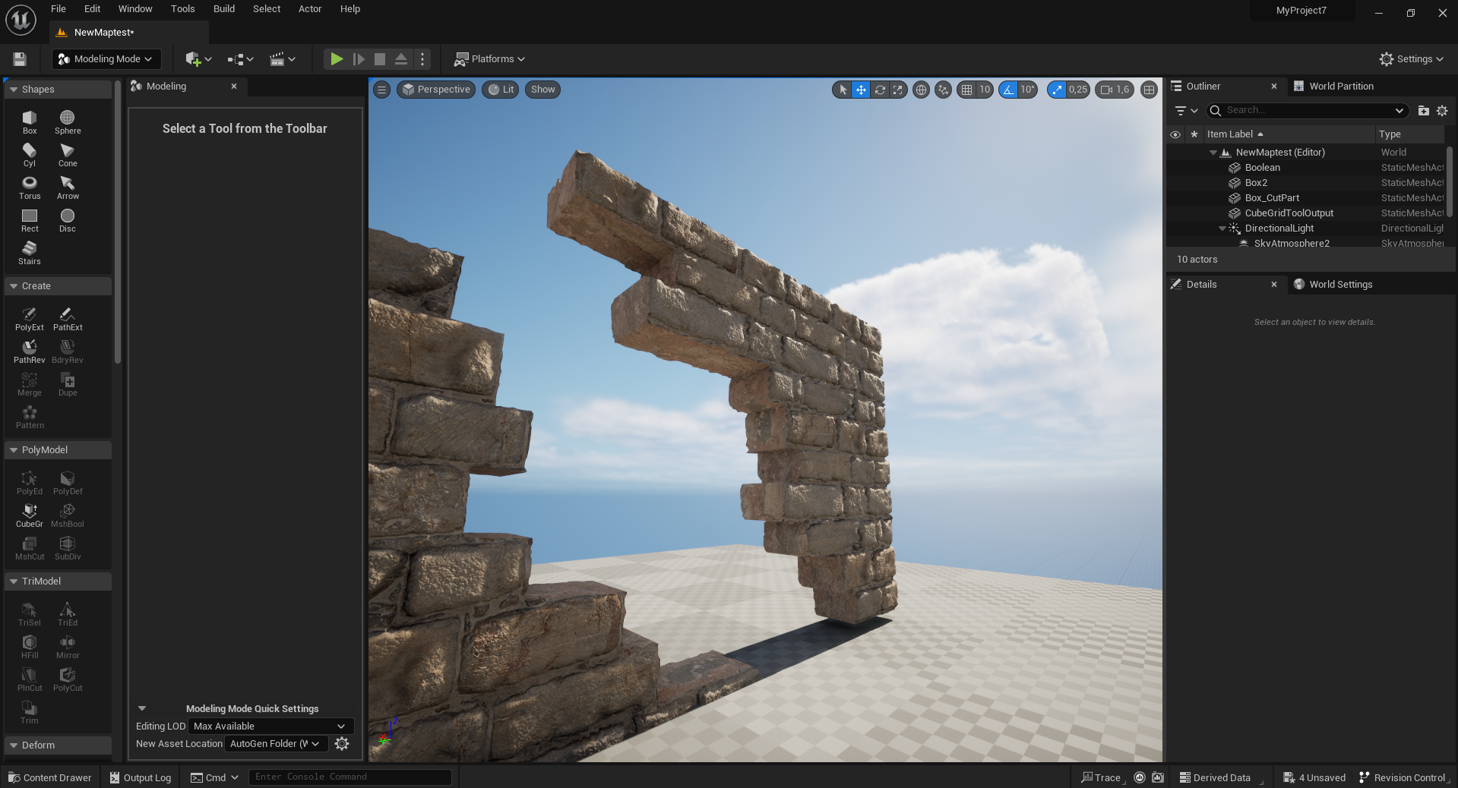Choose the translate gizmo tool
Viewport: 1458px width, 788px height.
pos(861,90)
